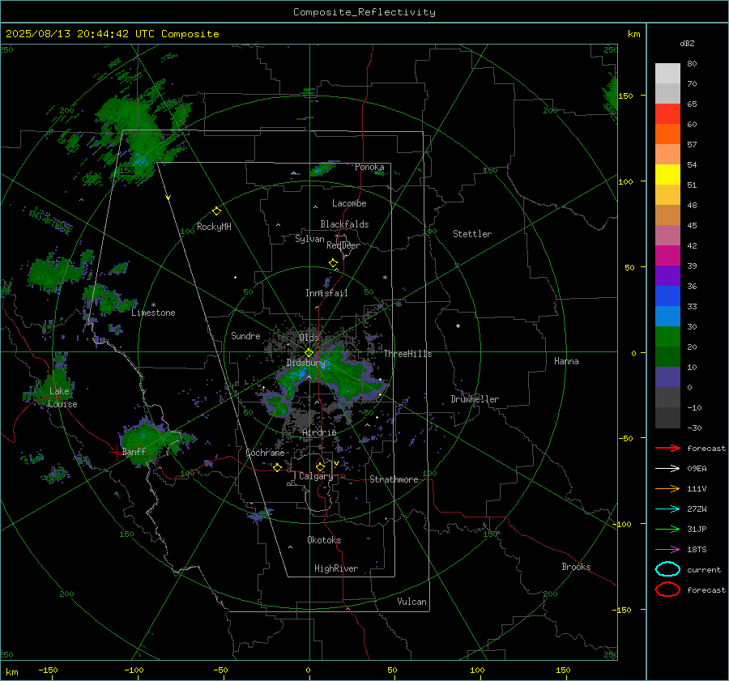Select the orange 60-57 dBZ swatch
The width and height of the screenshot is (729, 681).
(x=667, y=134)
